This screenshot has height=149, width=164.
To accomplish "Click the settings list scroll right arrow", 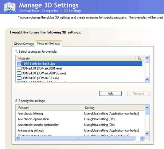I will 142,138.
